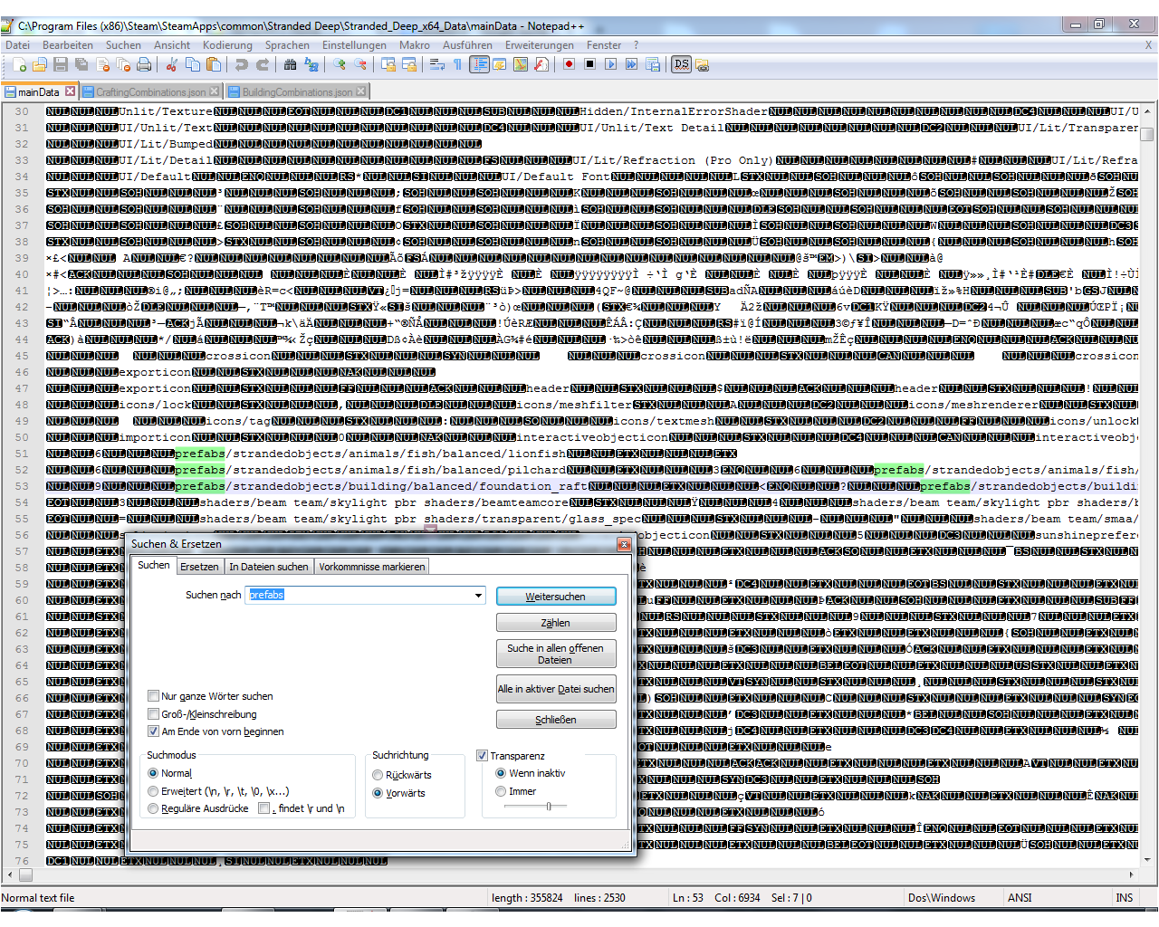Select Rückwärts search direction
Screen dimensions: 1159x927
tap(378, 775)
